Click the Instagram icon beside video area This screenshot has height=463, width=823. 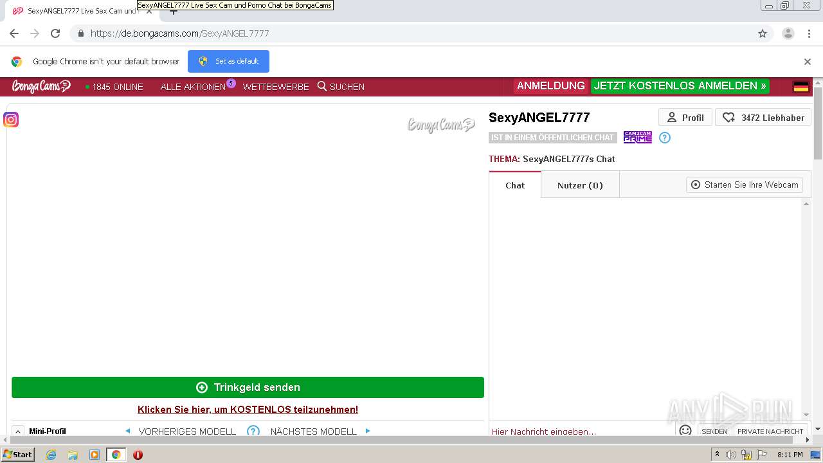coord(11,120)
